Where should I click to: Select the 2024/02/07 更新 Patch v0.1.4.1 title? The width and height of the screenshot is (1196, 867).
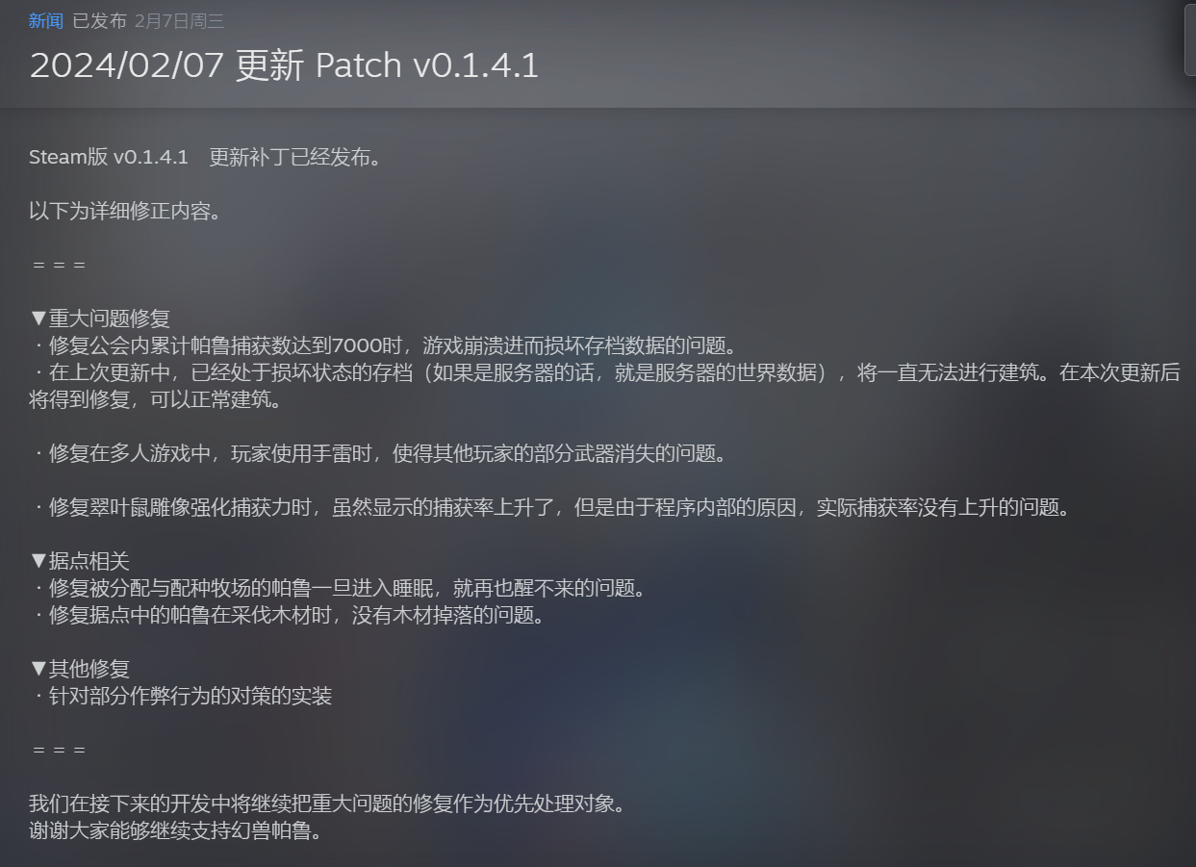pyautogui.click(x=284, y=64)
